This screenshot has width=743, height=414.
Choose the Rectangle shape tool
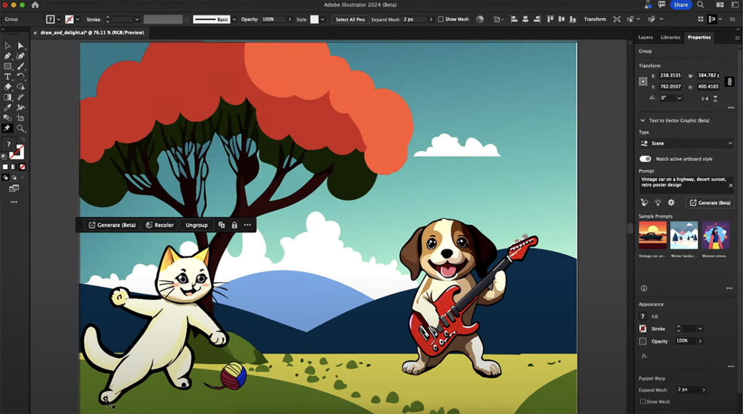click(7, 66)
